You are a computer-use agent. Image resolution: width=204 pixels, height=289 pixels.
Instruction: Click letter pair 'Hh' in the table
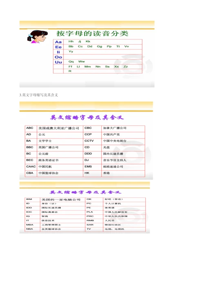click(x=71, y=41)
